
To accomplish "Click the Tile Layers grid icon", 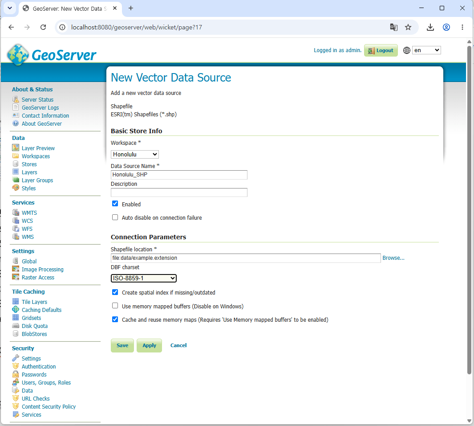I will coord(16,301).
